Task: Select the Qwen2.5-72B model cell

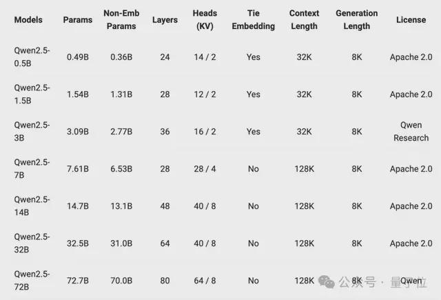Action: pos(32,280)
